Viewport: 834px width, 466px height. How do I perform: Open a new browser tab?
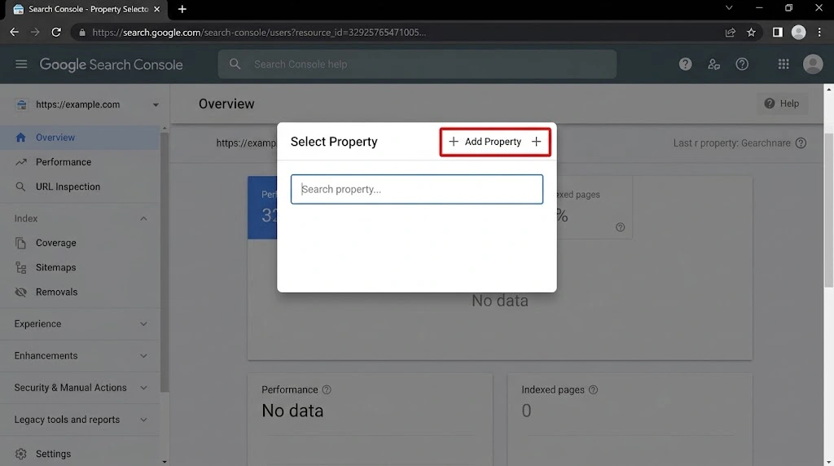pyautogui.click(x=182, y=9)
